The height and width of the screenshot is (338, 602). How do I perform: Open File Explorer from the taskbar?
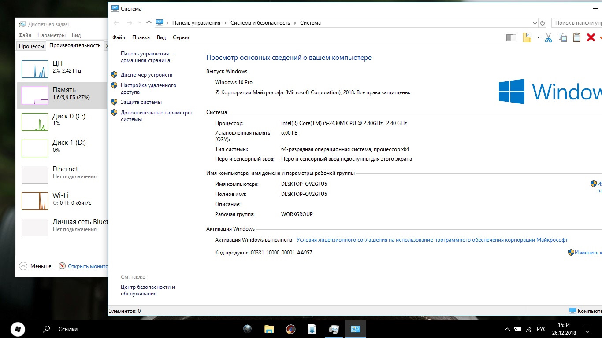point(269,329)
